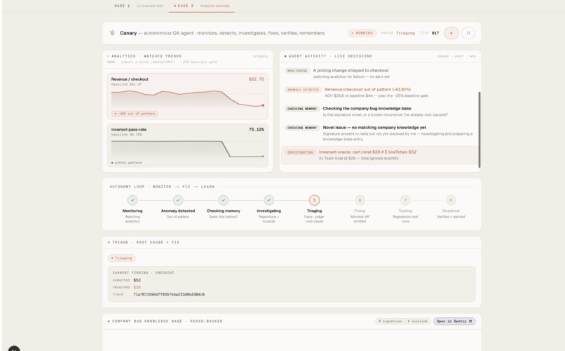The width and height of the screenshot is (565, 351).
Task: Click the Triaging pill in Triage panel
Action: [x=122, y=258]
